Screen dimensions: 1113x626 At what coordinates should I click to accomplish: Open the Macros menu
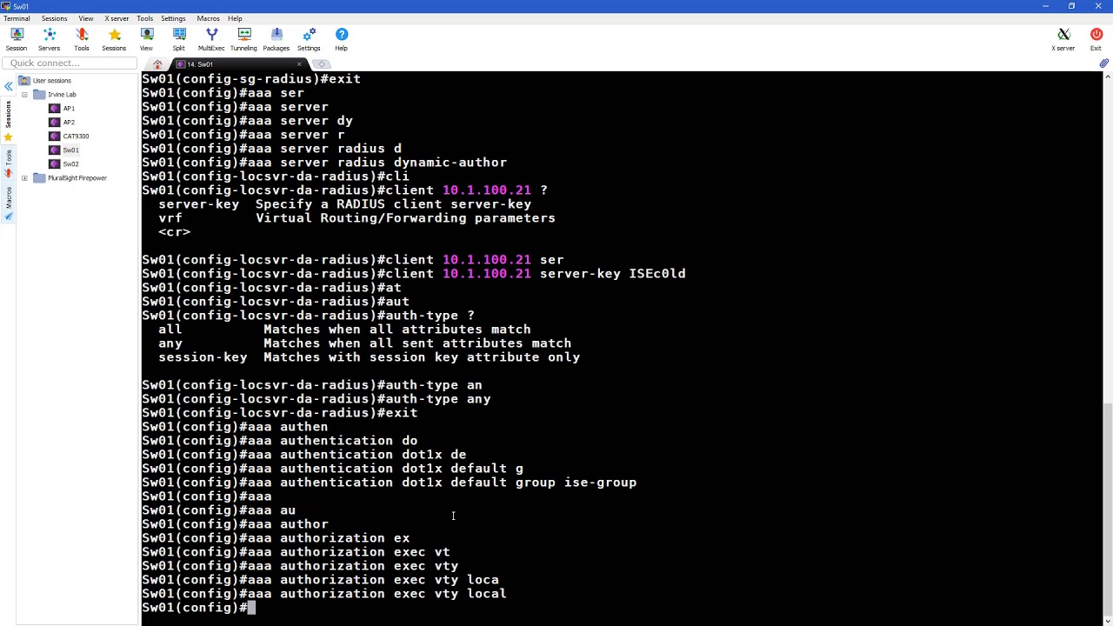click(208, 18)
